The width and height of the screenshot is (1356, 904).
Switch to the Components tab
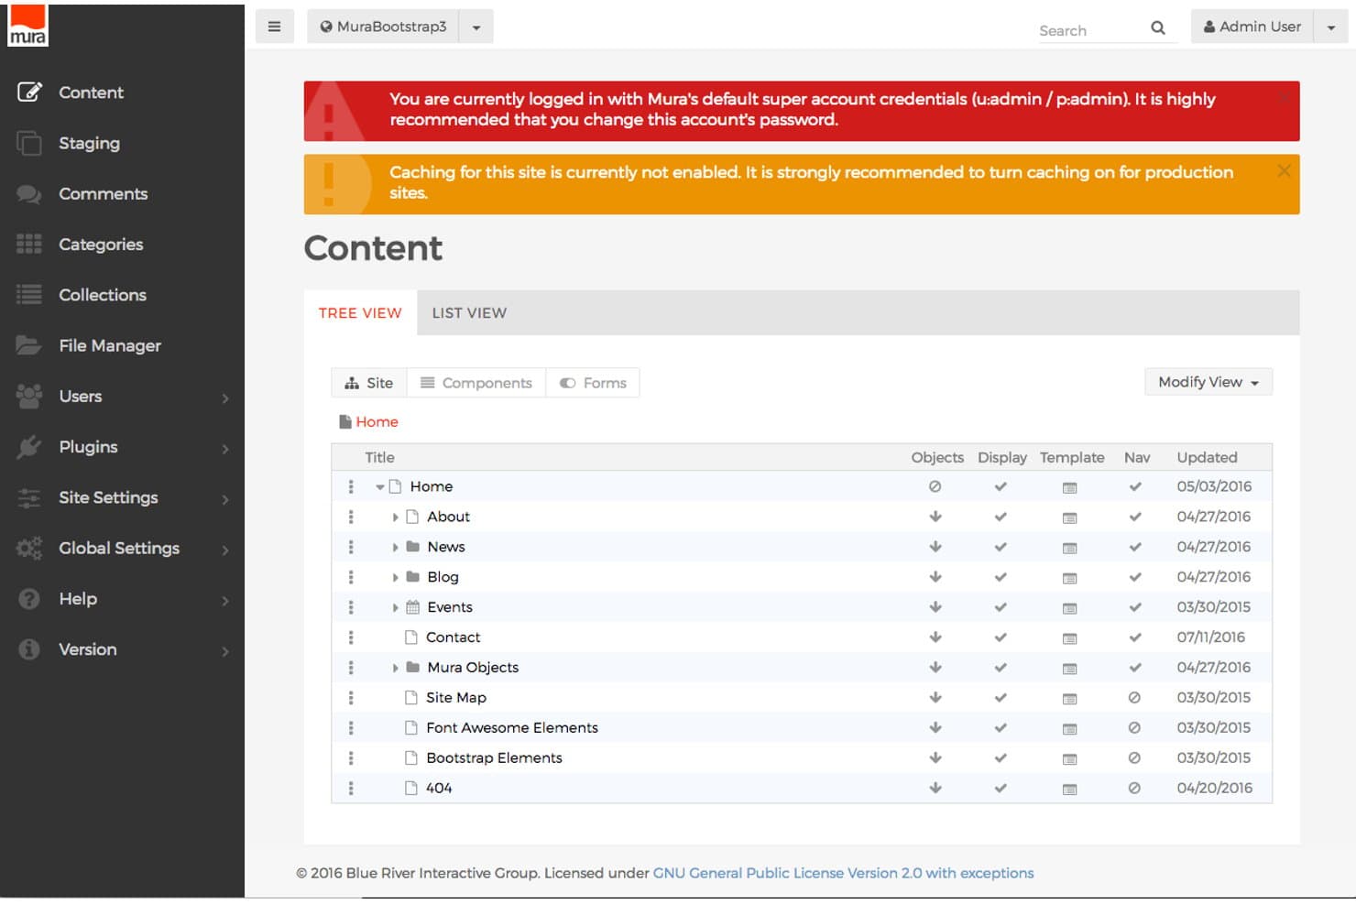click(476, 383)
